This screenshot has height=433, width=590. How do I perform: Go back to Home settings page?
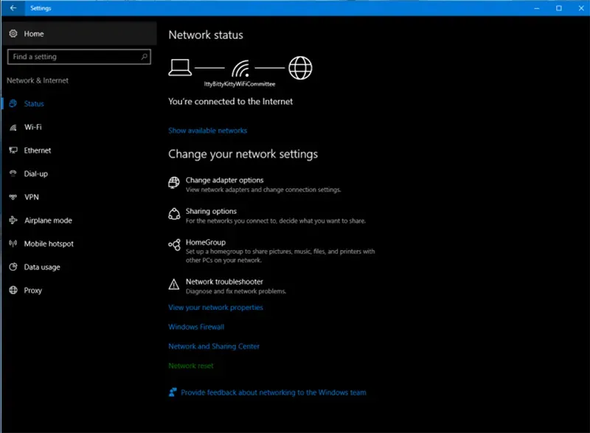coord(34,33)
